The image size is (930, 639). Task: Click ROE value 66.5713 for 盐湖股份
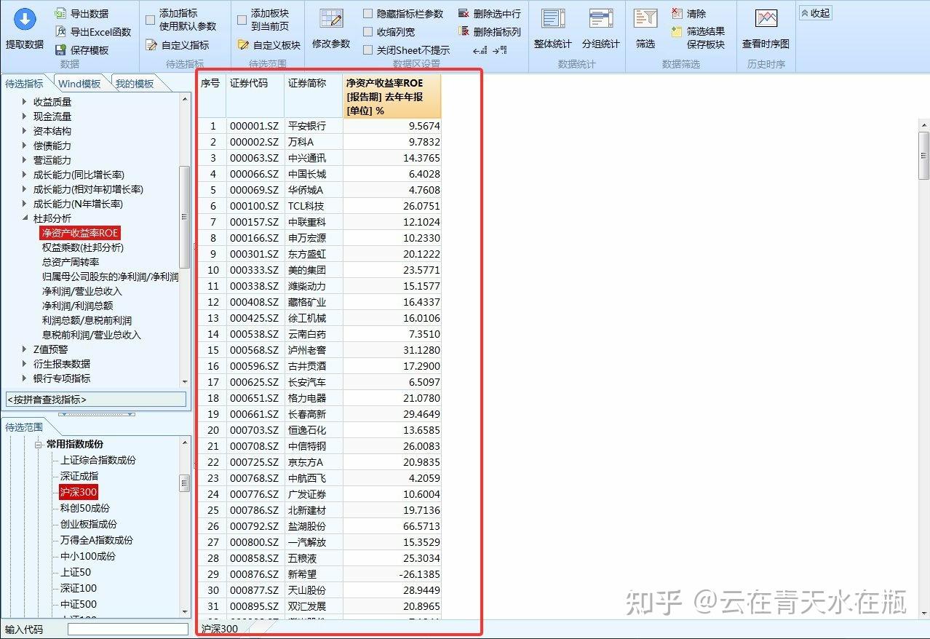click(x=392, y=526)
